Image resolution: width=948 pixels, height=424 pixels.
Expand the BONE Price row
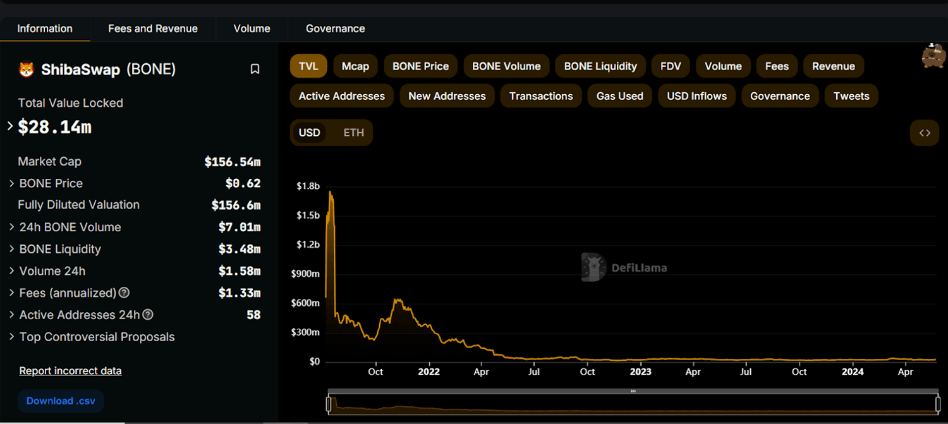(x=12, y=183)
